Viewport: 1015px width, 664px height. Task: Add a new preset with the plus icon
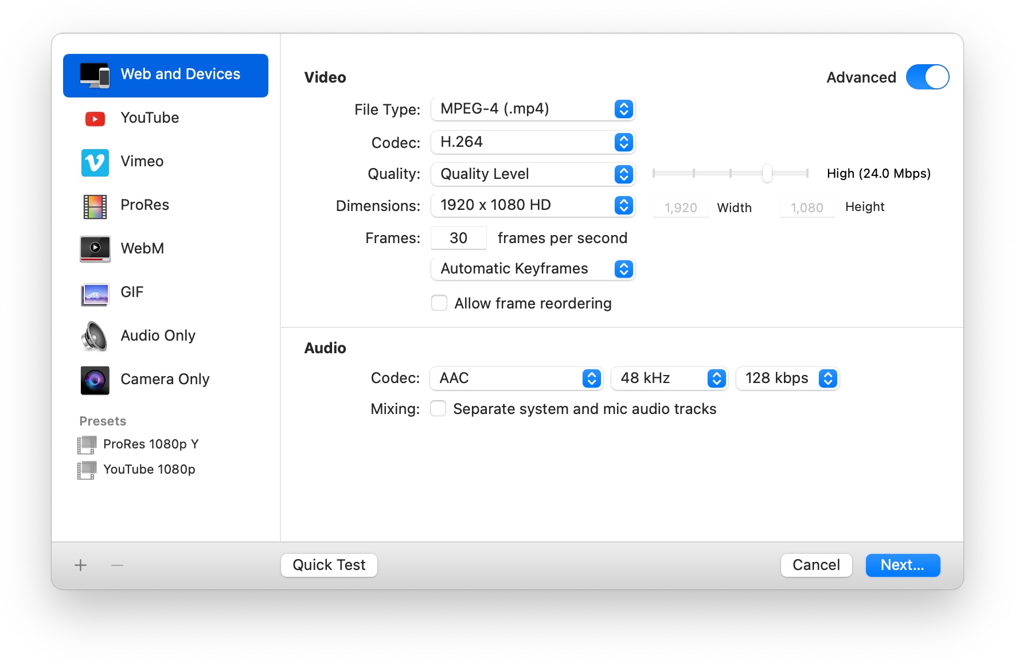coord(81,565)
